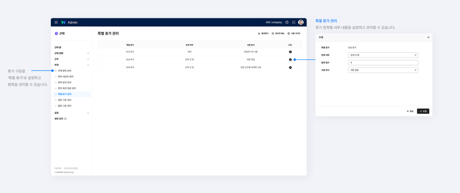
Task: Expand the 근태 현황 sidebar section
Action: click(88, 53)
